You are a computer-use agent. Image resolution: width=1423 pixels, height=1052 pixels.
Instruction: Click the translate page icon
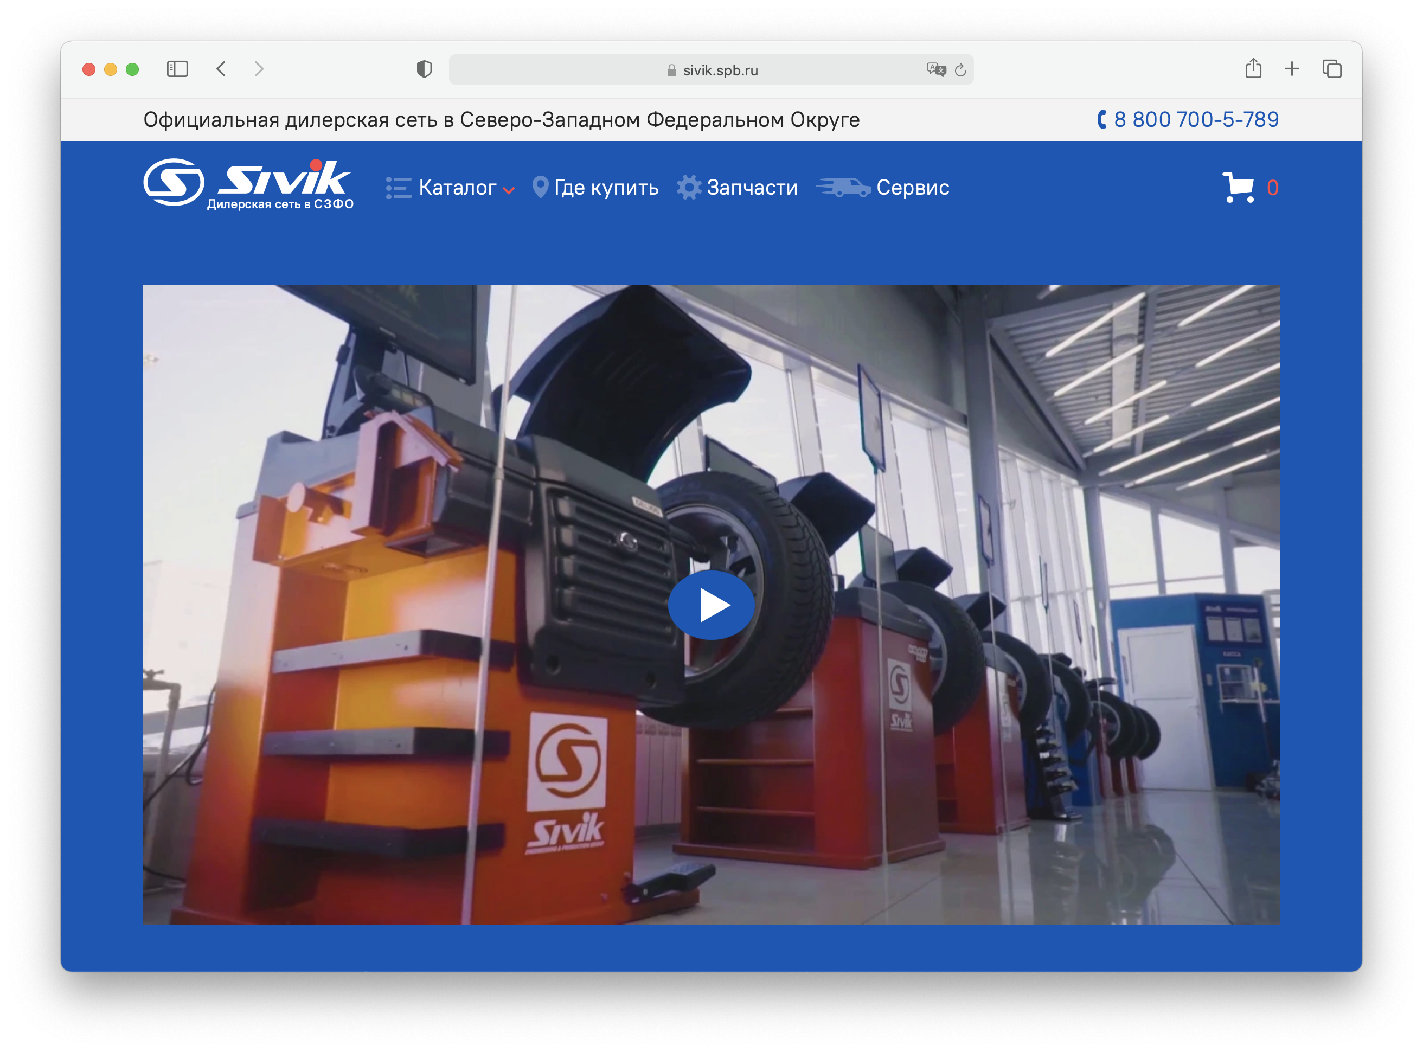pyautogui.click(x=936, y=69)
